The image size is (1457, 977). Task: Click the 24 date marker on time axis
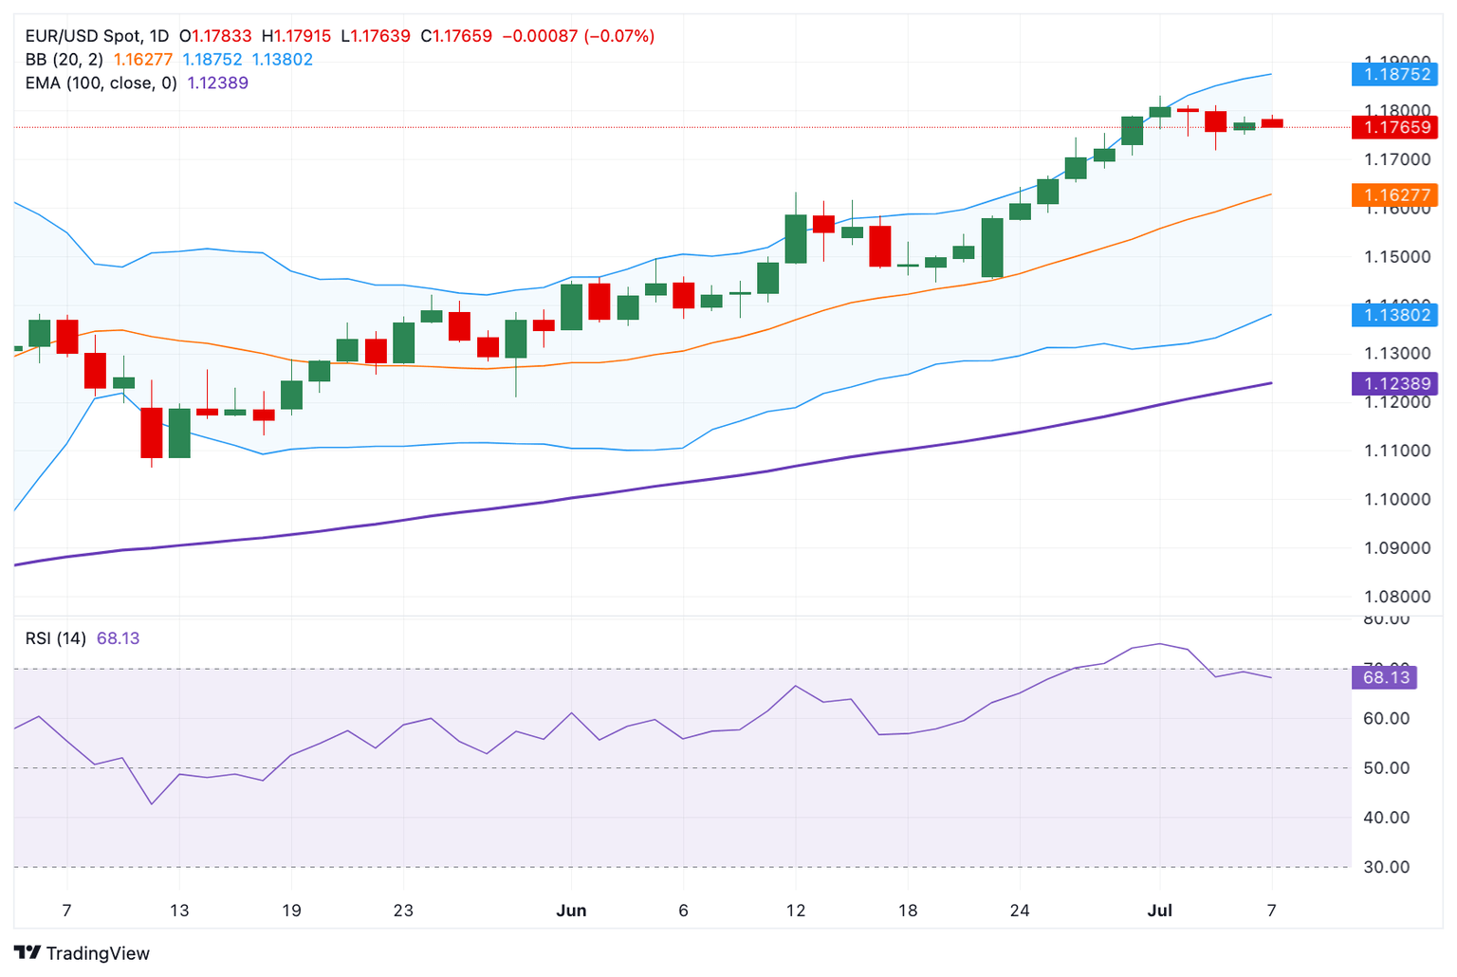click(1020, 911)
